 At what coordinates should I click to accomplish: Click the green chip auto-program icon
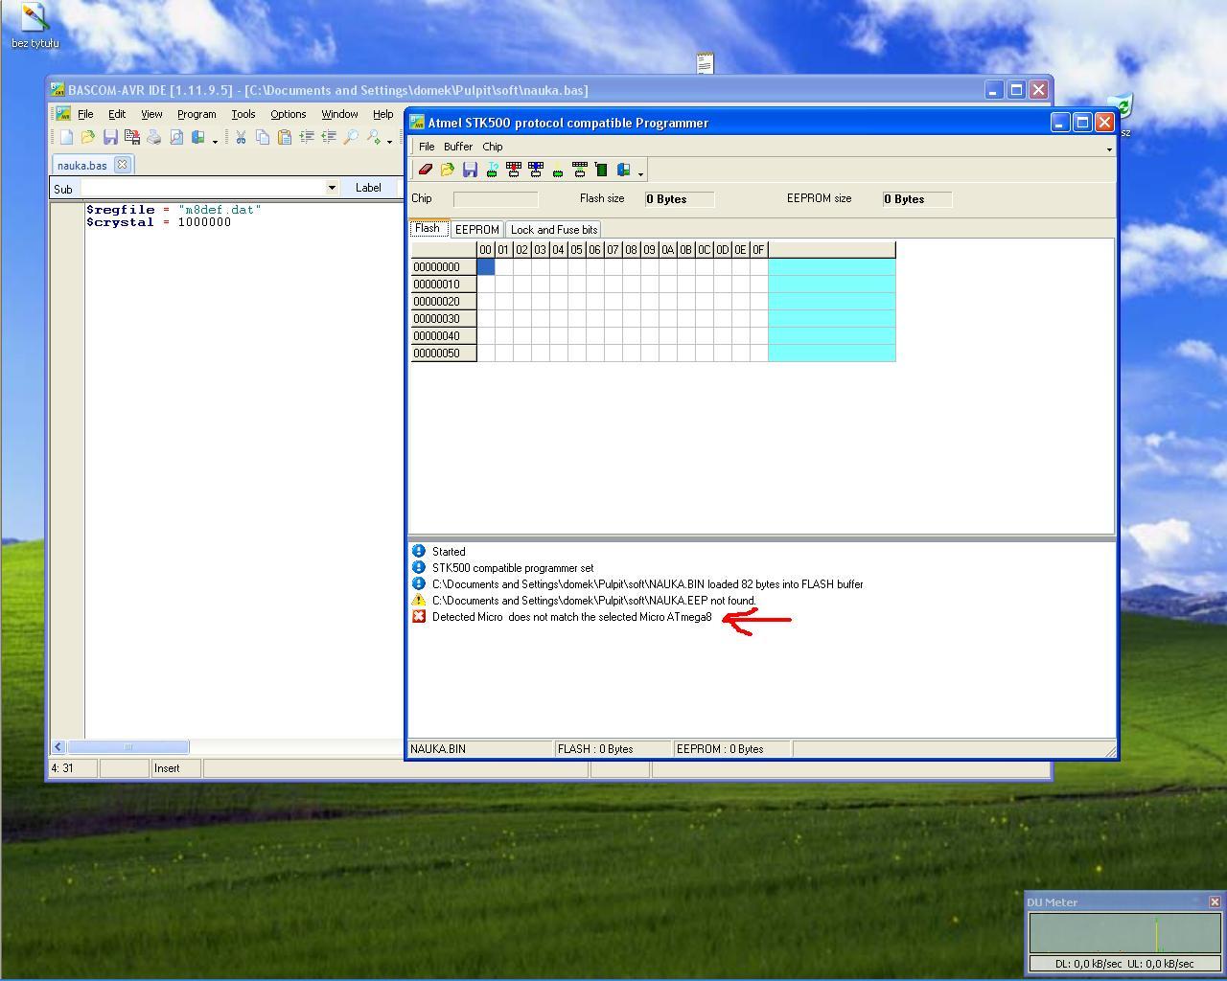click(x=601, y=170)
